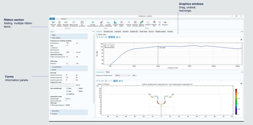253x125 pixels.
Task: Expand the Information section
Action: [x=69, y=111]
